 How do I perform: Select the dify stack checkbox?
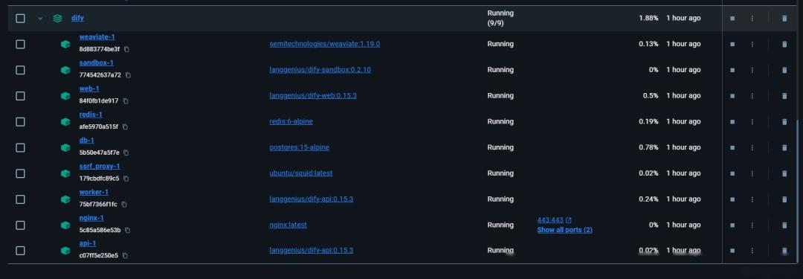(x=20, y=19)
